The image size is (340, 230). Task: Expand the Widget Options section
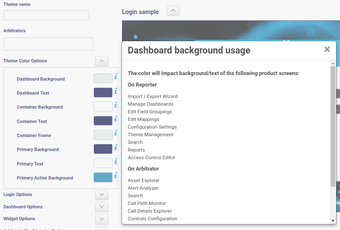[102, 219]
